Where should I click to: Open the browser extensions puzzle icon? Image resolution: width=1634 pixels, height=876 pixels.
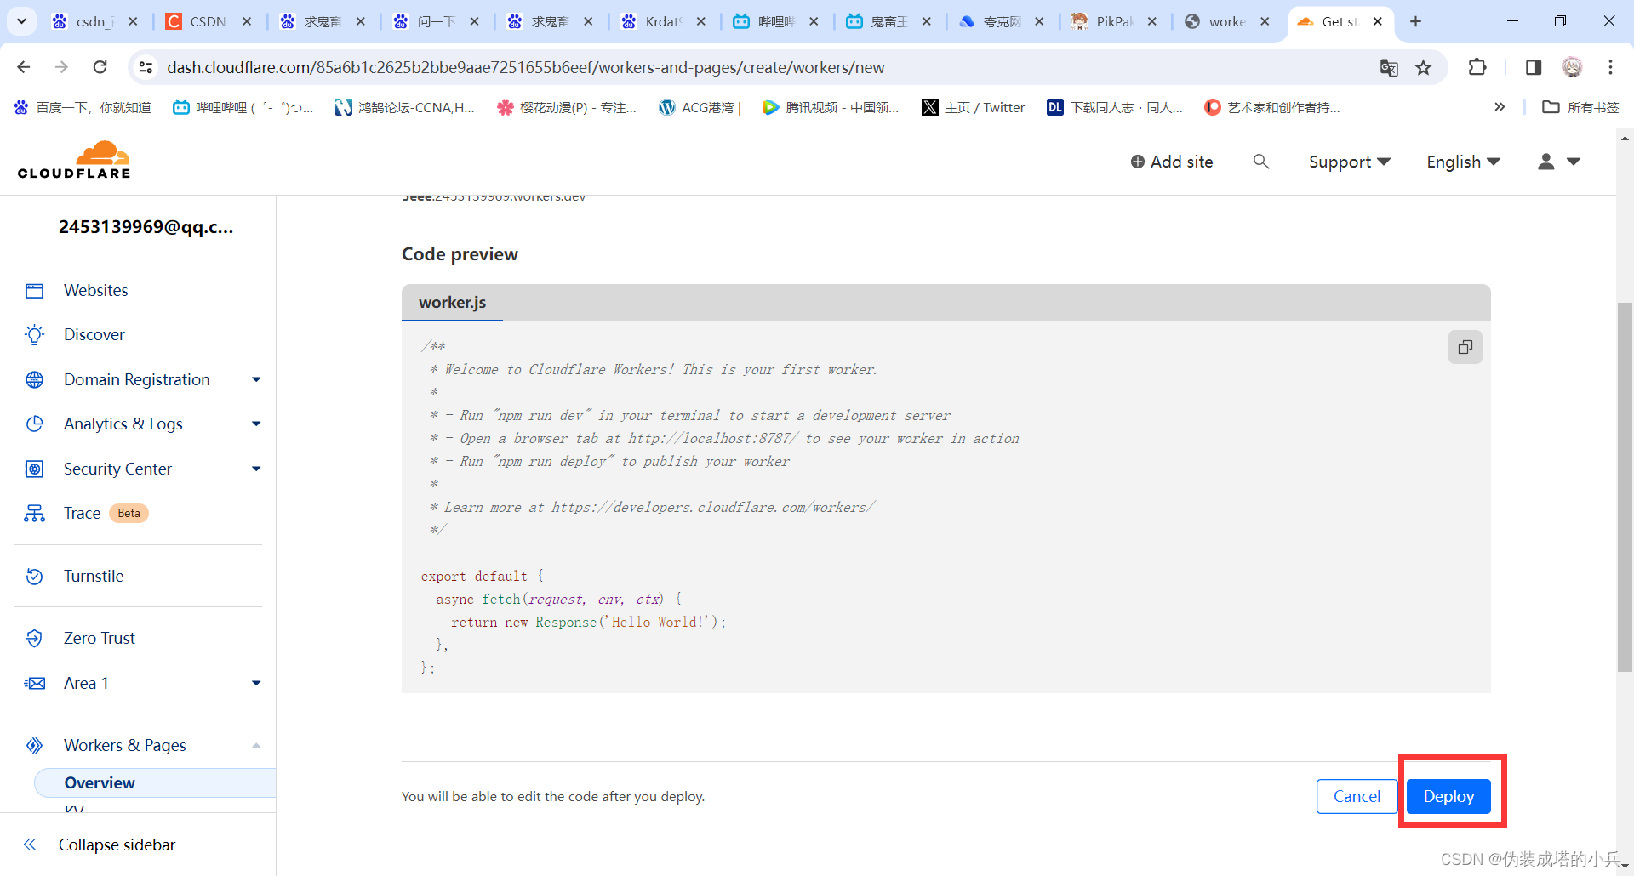pos(1477,67)
